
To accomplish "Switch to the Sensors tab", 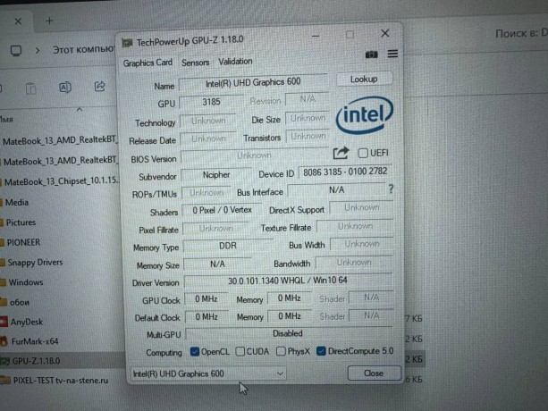I will pyautogui.click(x=195, y=63).
